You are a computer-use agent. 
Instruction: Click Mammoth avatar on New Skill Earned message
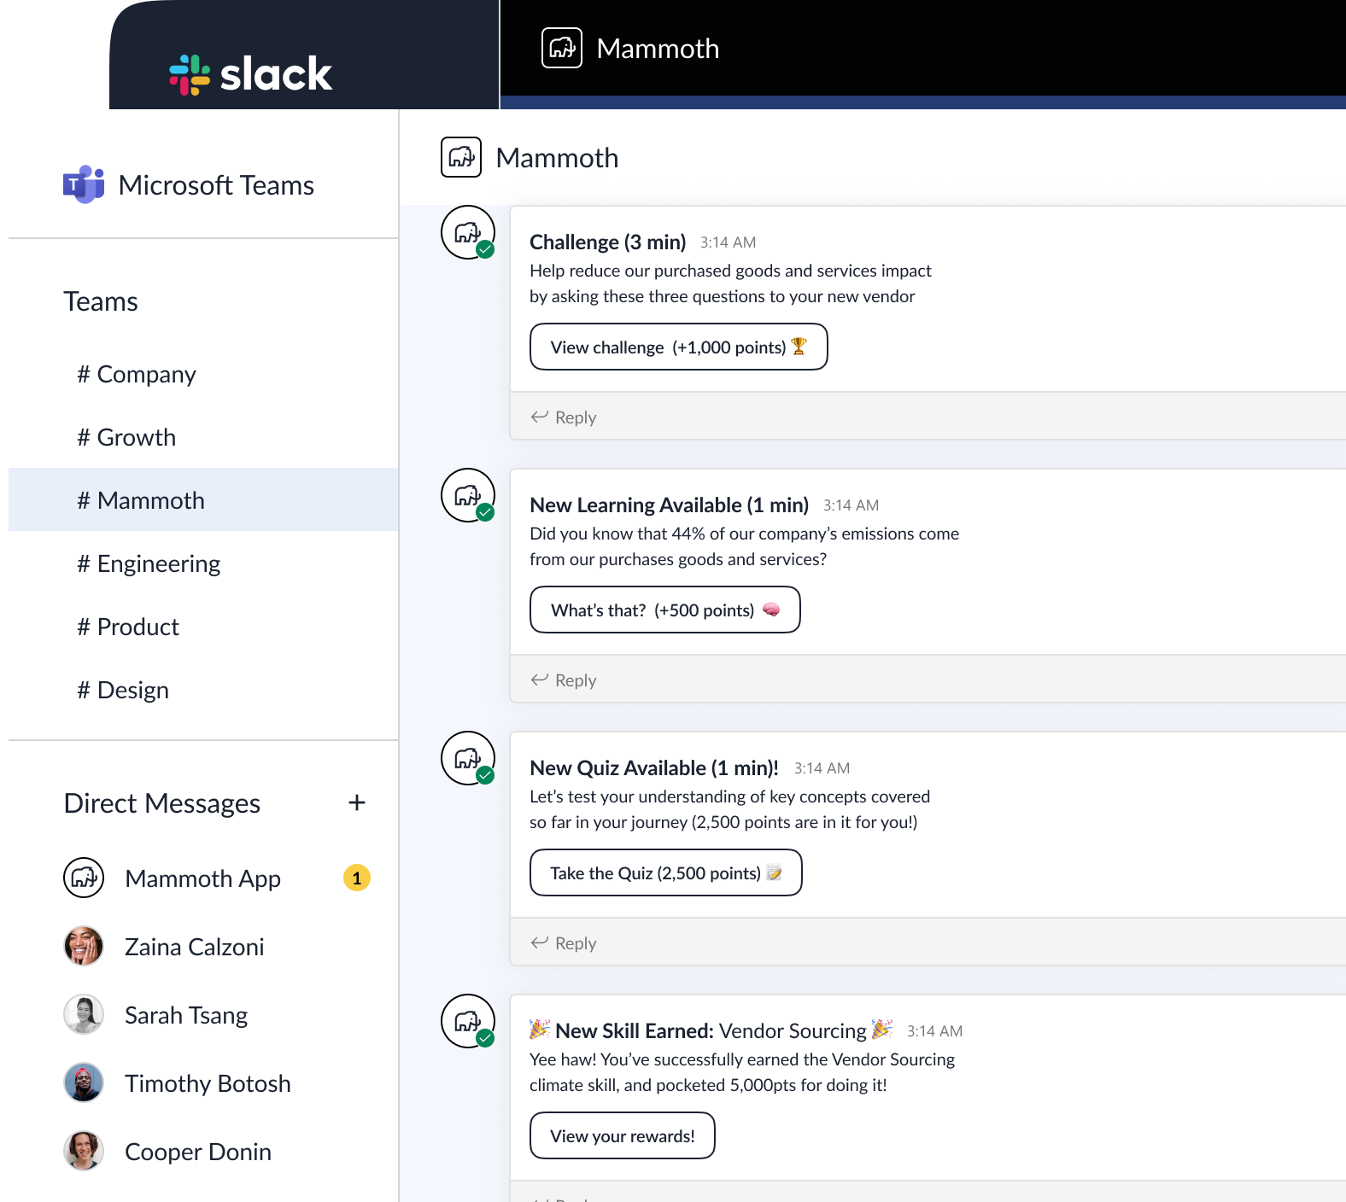[x=468, y=1021]
